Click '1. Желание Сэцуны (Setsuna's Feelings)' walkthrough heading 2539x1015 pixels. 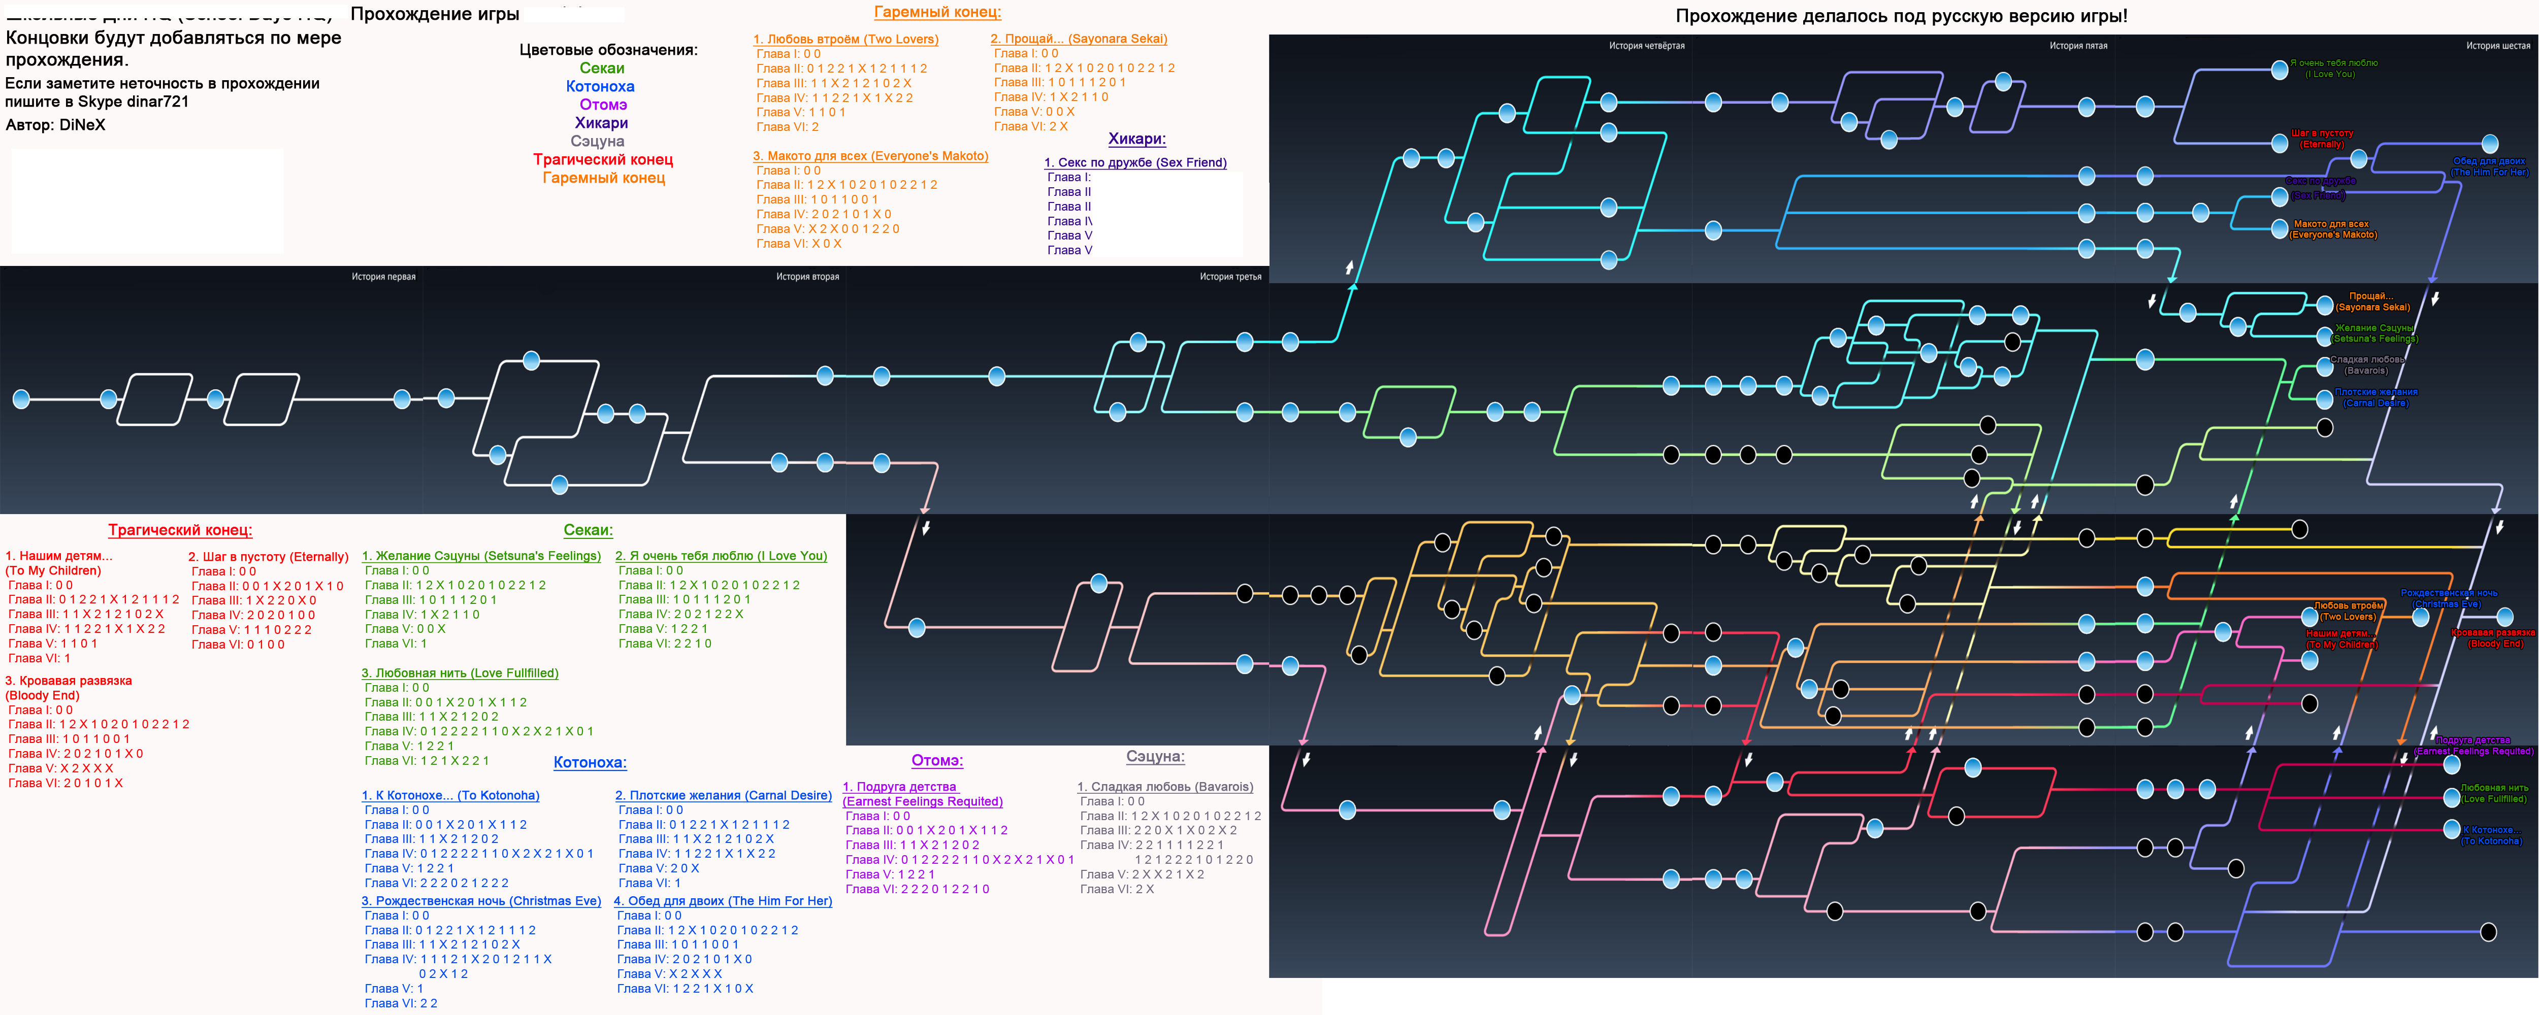tap(481, 556)
